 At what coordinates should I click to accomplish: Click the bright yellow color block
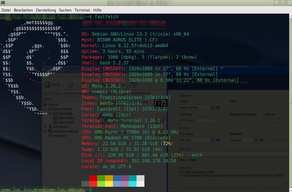109,184
